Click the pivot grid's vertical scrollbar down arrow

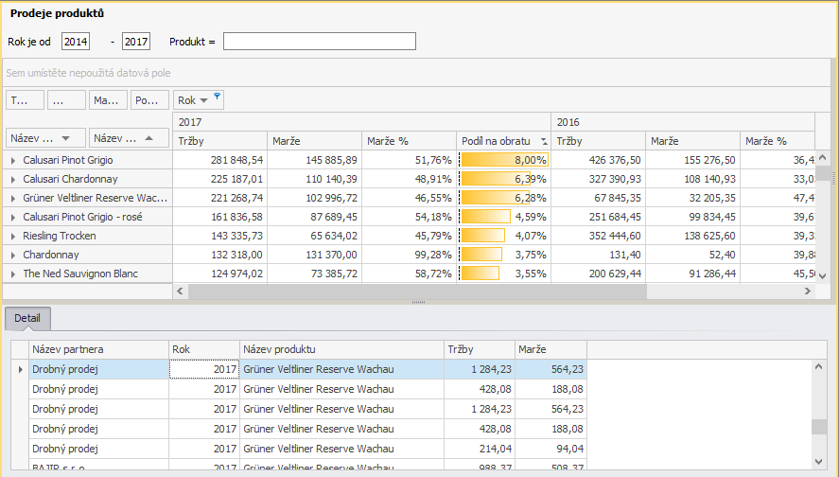coord(822,275)
